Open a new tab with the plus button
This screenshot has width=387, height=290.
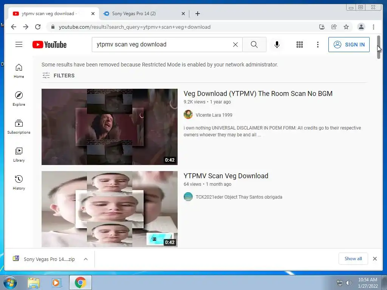[x=197, y=14]
